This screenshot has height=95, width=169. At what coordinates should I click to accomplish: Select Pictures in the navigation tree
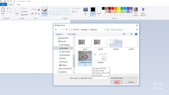click(x=64, y=62)
